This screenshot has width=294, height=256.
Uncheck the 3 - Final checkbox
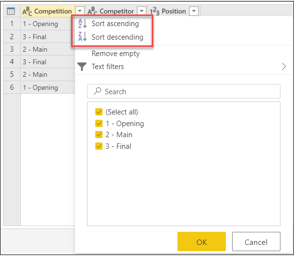(x=99, y=146)
